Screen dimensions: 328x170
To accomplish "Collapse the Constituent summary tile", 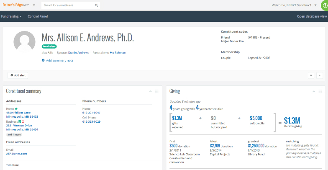I will point(150,91).
